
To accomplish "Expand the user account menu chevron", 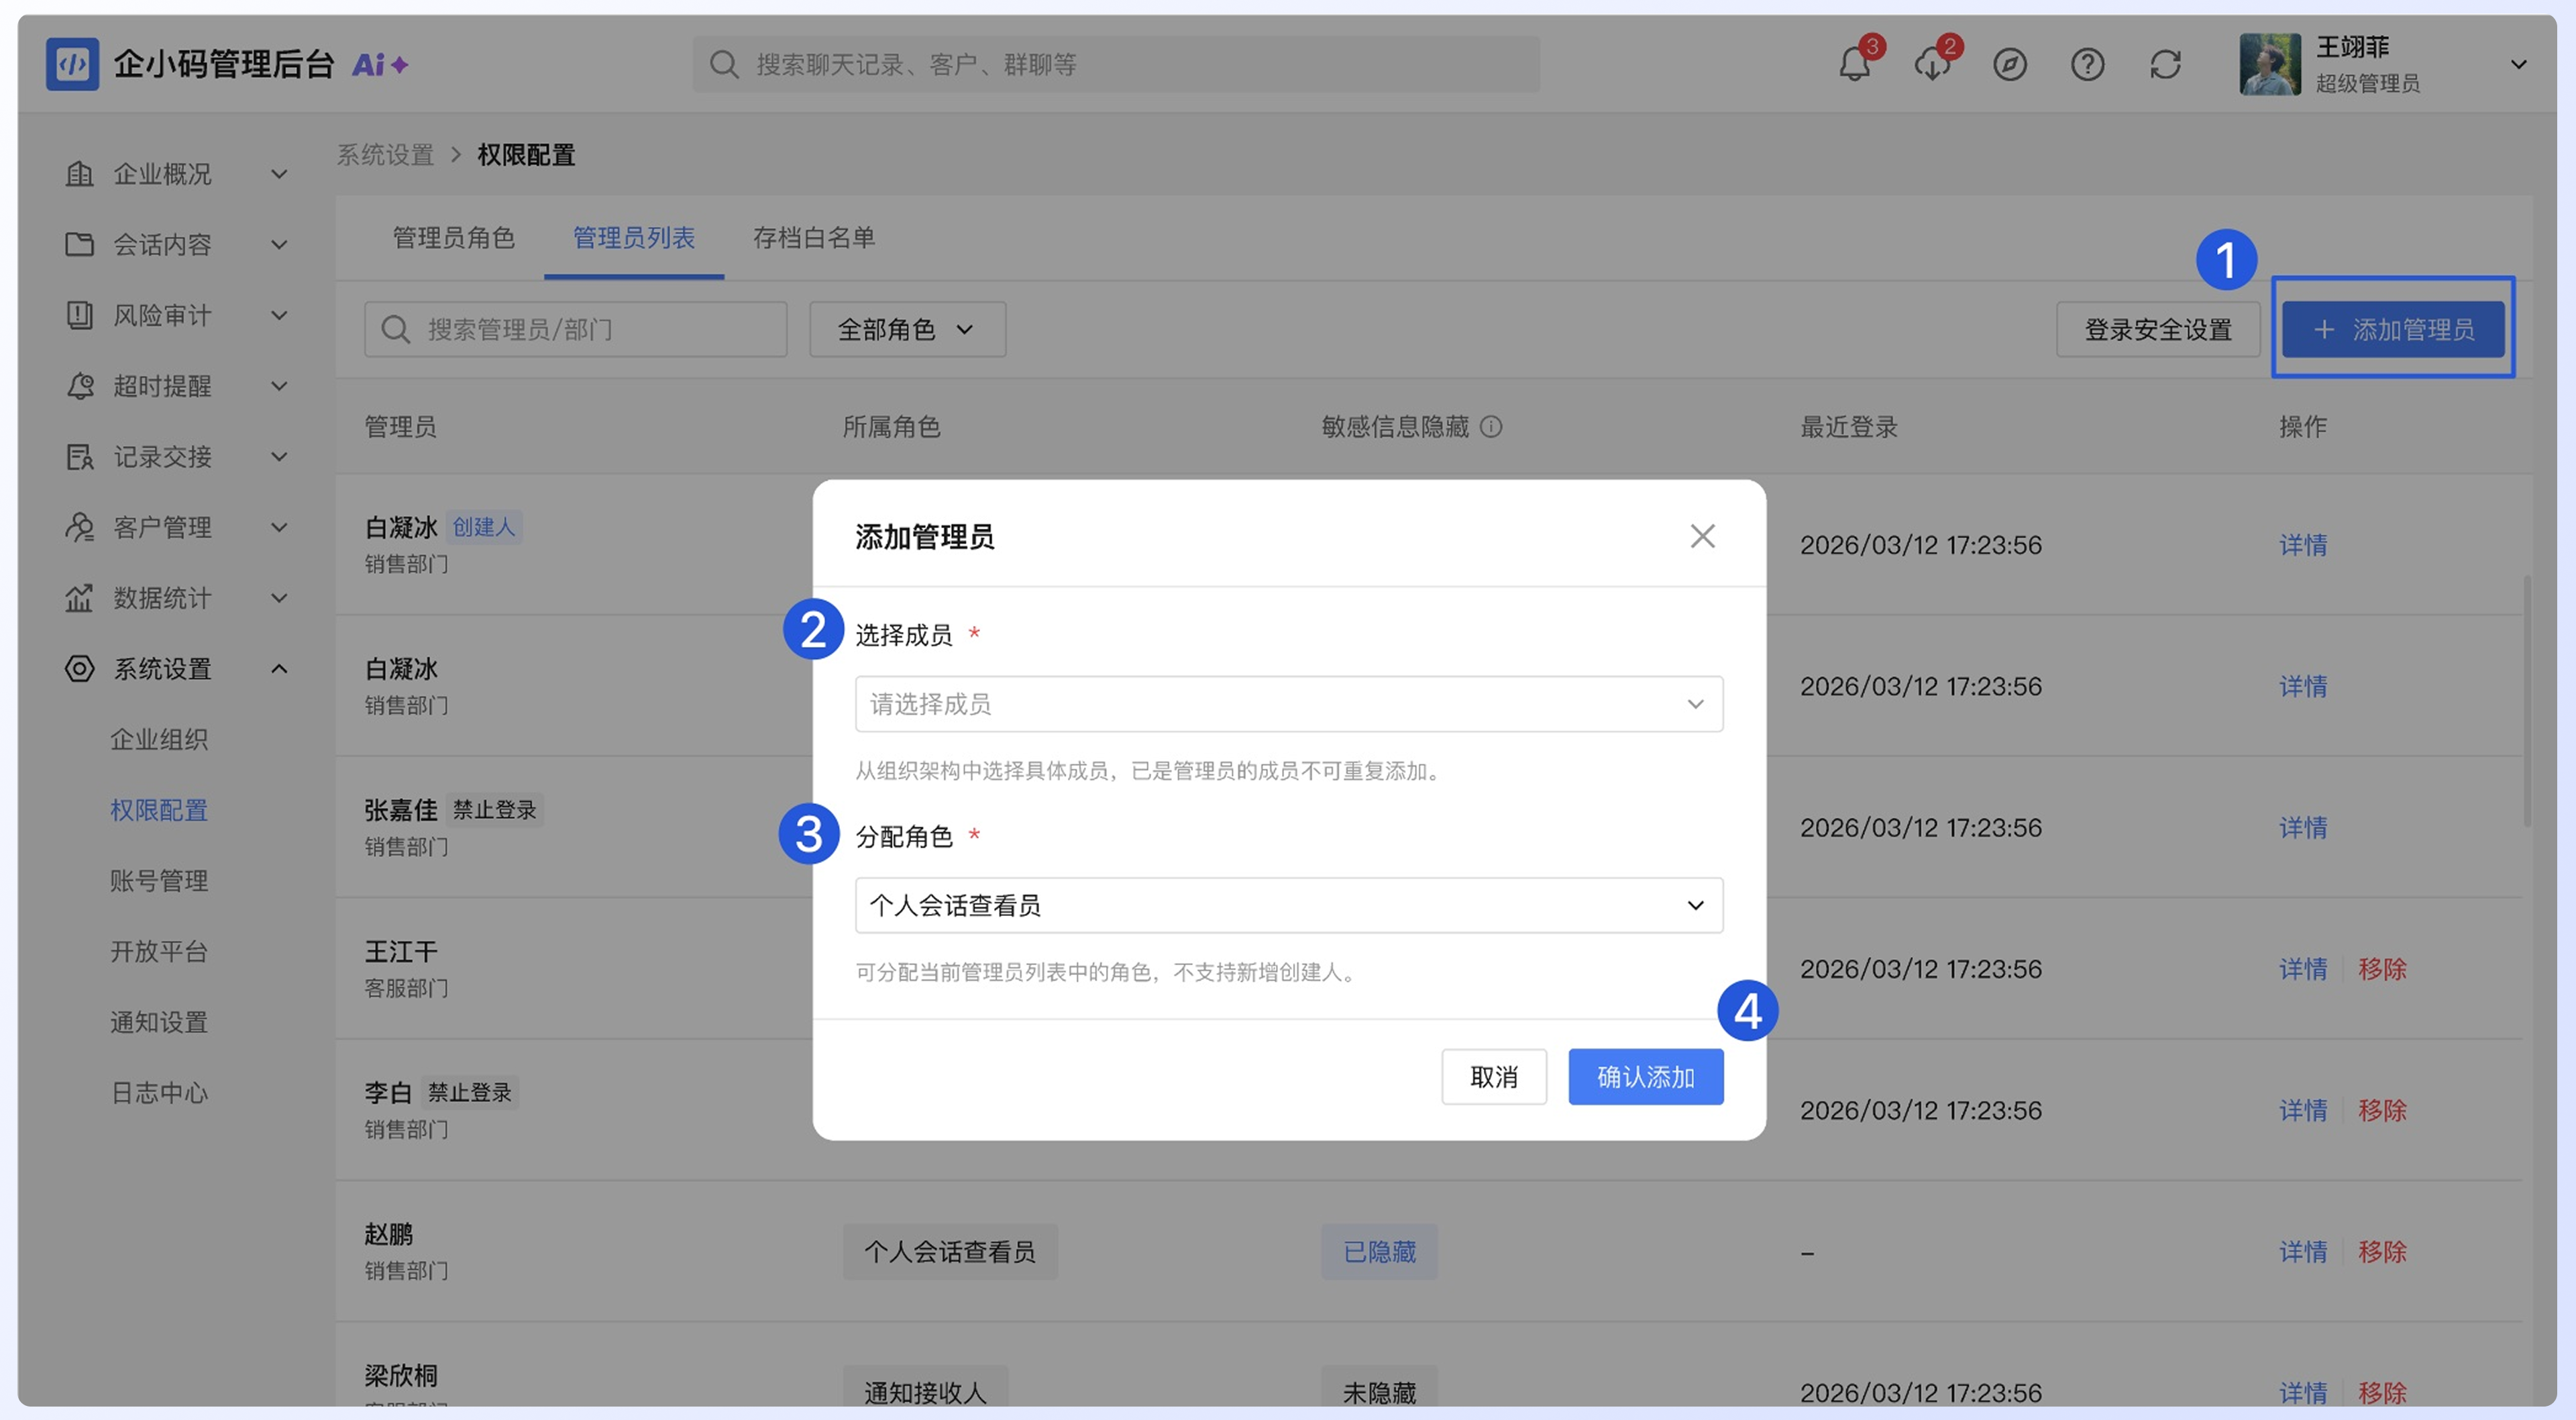I will [2518, 65].
